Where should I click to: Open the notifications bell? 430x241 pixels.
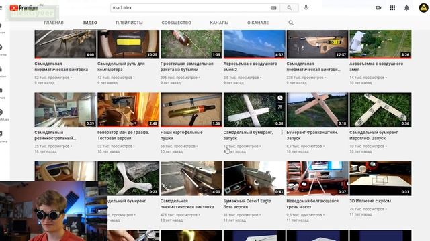pos(406,8)
